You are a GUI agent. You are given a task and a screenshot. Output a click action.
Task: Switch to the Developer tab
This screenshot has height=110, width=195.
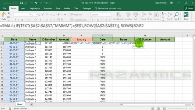pyautogui.click(x=87, y=8)
